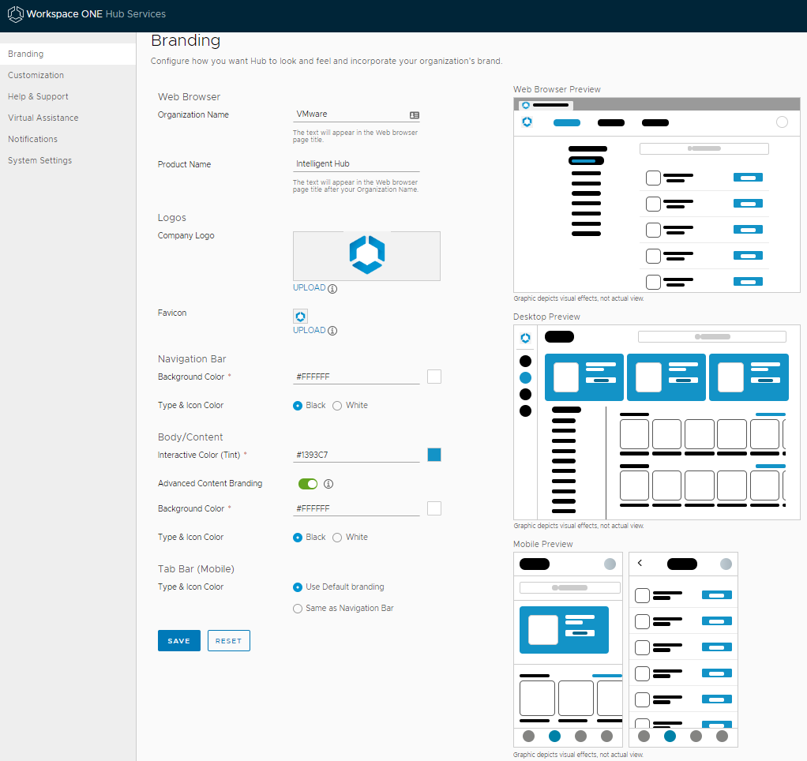Click the contact card icon in Organization Name field
The width and height of the screenshot is (807, 761).
414,114
